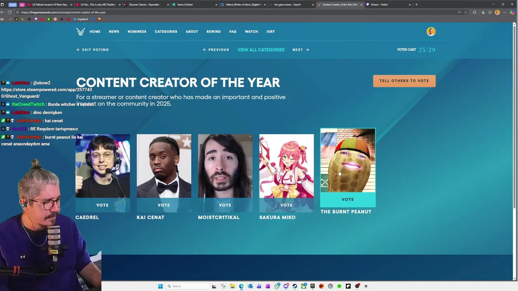Open the ABOUT page link
The height and width of the screenshot is (291, 518).
pos(192,32)
